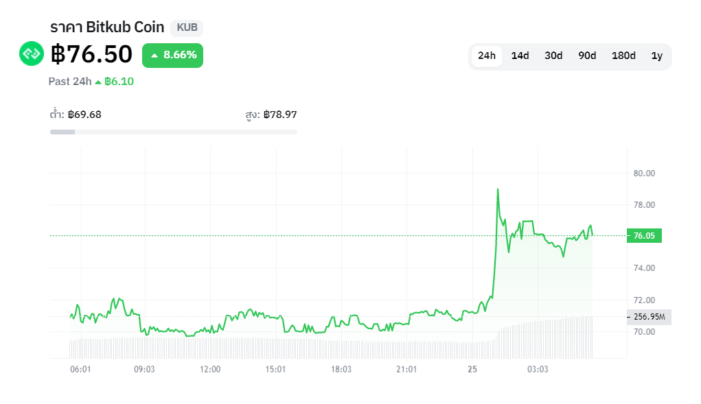The width and height of the screenshot is (701, 404).
Task: Click the 06:01 time axis label
Action: (80, 369)
